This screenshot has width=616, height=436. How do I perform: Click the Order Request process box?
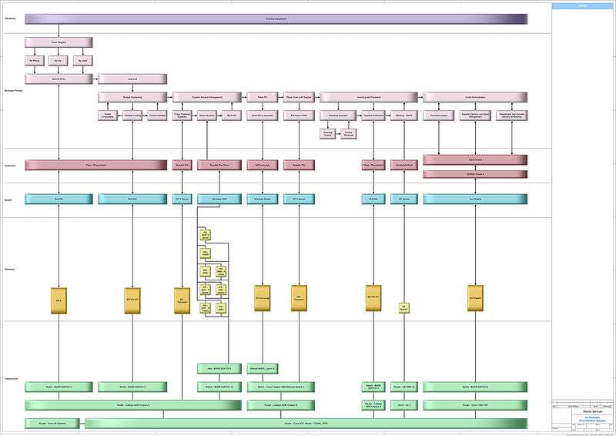[59, 42]
